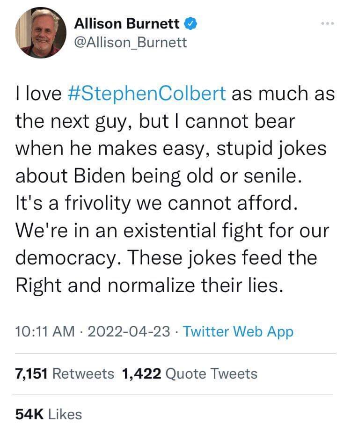
Task: Open the @Allison_Burnett handle link
Action: 131,43
